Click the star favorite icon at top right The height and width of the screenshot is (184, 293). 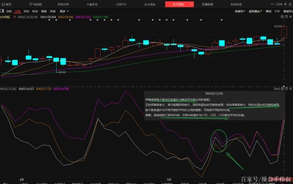click(291, 4)
